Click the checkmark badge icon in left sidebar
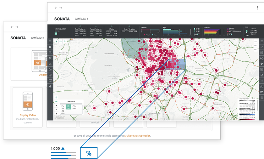The width and height of the screenshot is (264, 159). [x=50, y=47]
